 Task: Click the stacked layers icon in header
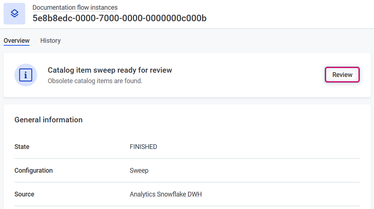coord(14,14)
